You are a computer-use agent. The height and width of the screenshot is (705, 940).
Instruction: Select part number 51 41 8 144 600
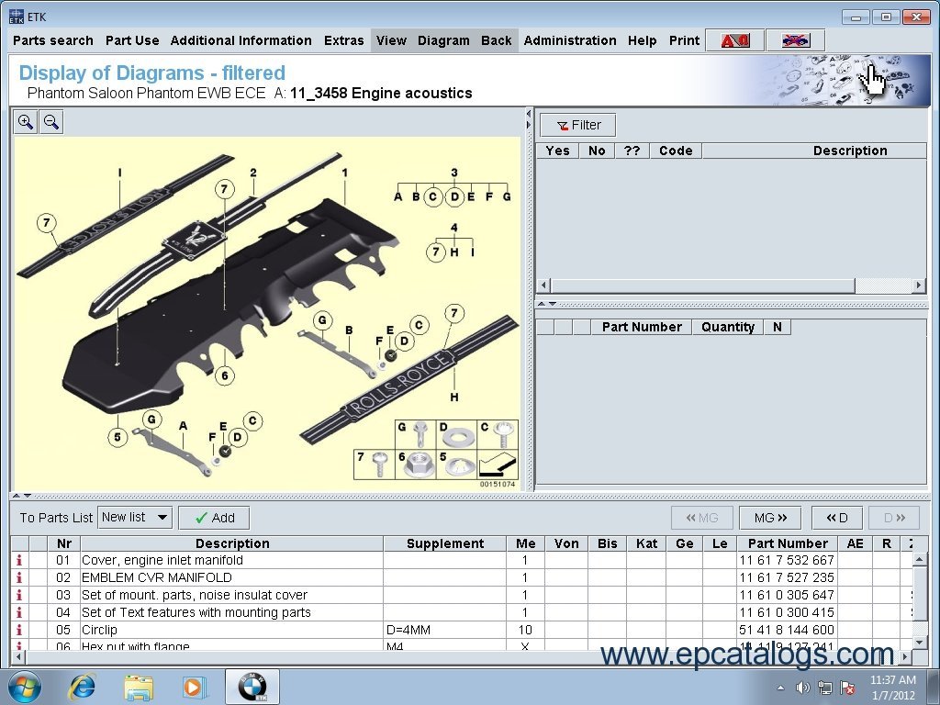787,630
